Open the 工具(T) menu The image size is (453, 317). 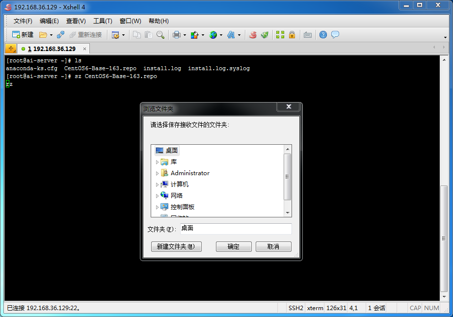pos(103,21)
